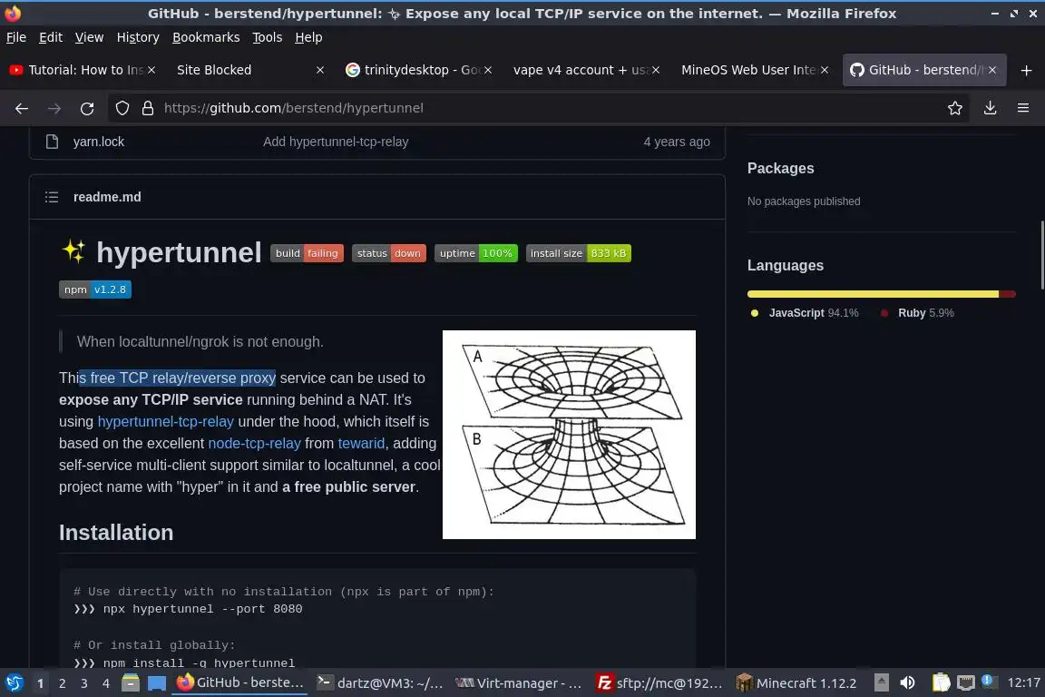
Task: Switch to the Site Blocked tab
Action: click(x=248, y=70)
